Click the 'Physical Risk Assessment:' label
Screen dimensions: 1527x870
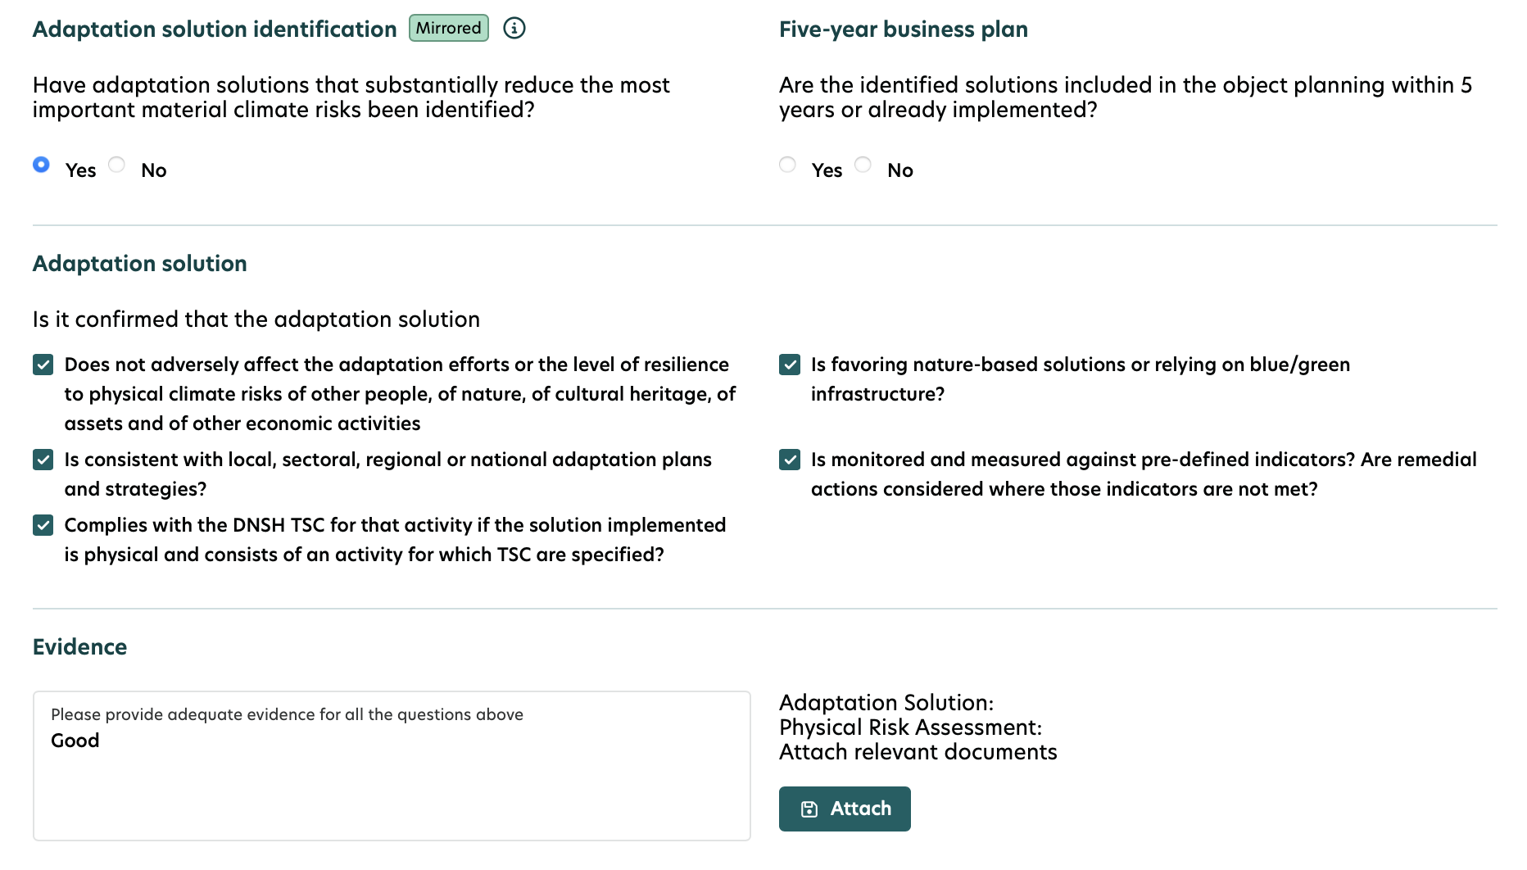910,727
